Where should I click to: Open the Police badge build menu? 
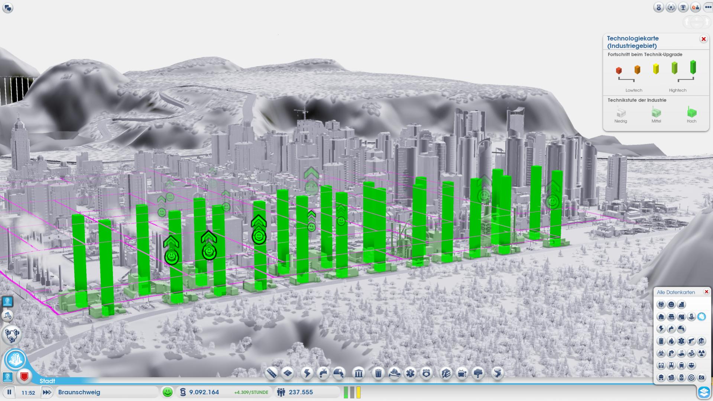click(426, 373)
